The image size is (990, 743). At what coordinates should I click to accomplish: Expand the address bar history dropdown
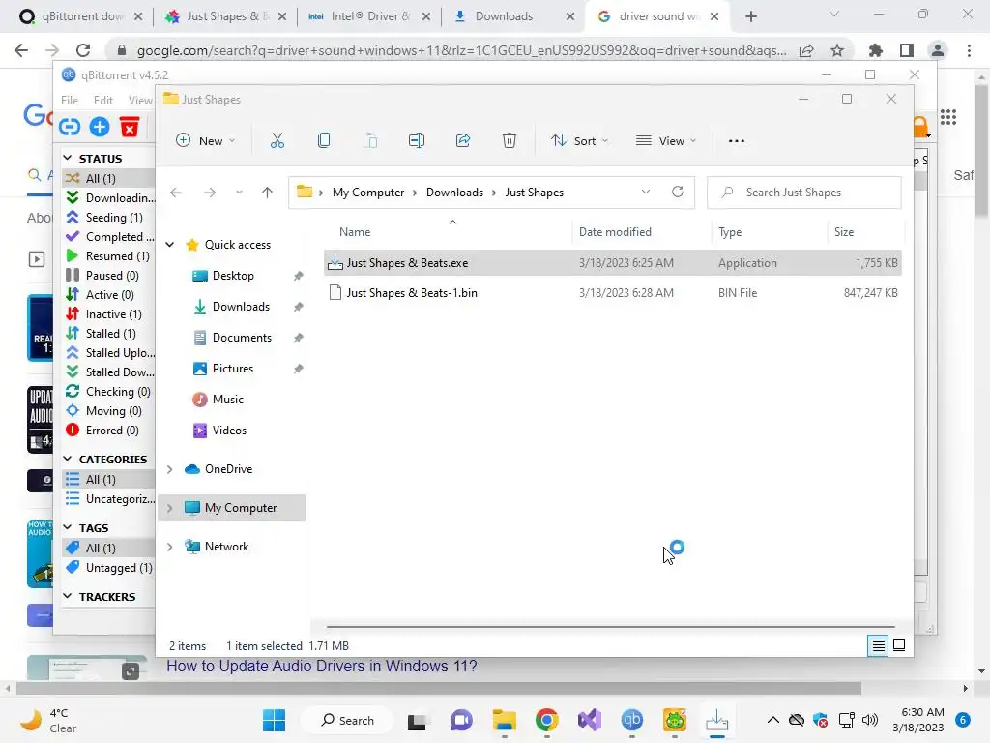pyautogui.click(x=645, y=193)
